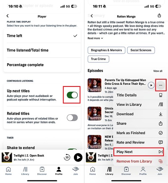The width and height of the screenshot is (168, 183).
Task: Tap the True Crime category tag
Action: pos(98,59)
